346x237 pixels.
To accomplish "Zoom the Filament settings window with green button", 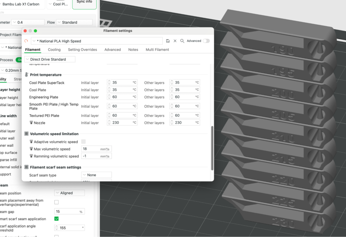I will 35,31.
